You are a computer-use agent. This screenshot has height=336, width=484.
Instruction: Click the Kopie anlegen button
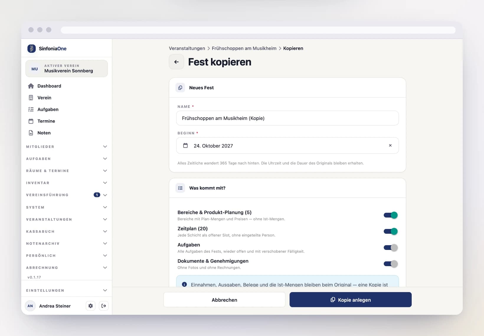coord(351,300)
